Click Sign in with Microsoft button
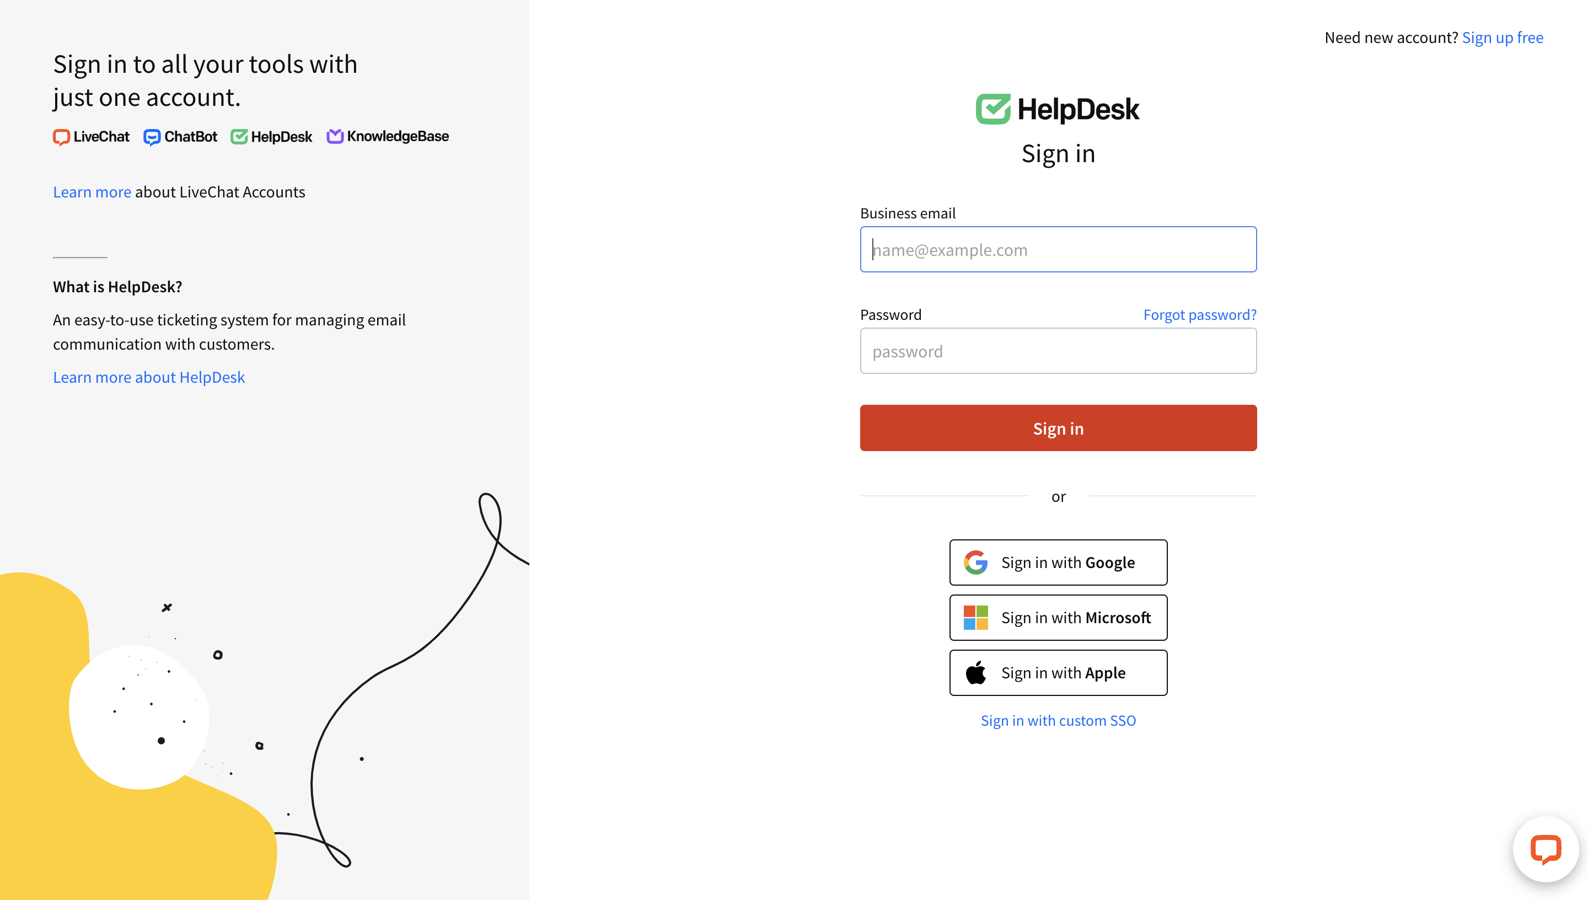This screenshot has width=1588, height=900. 1059,618
